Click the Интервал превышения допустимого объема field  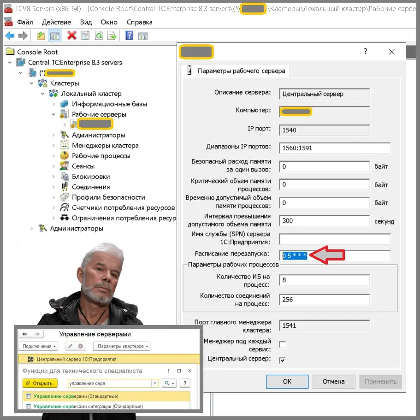[325, 221]
